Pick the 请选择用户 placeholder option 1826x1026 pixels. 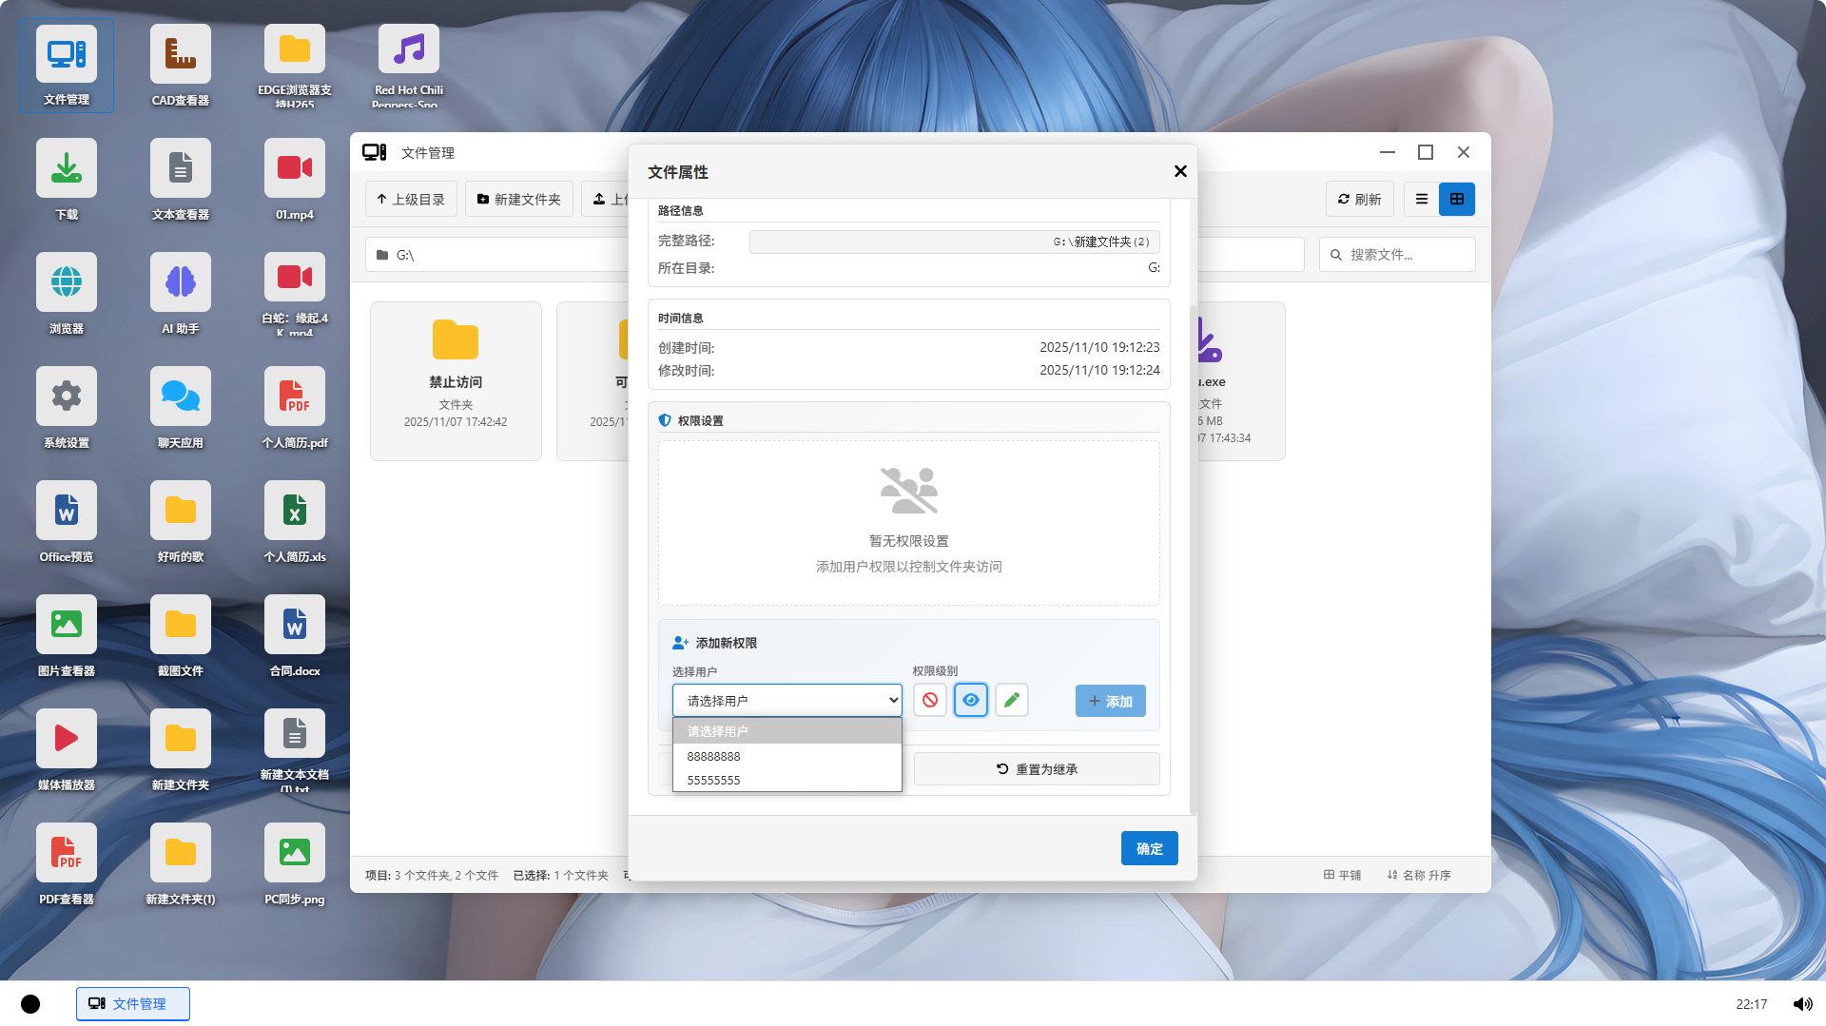787,731
